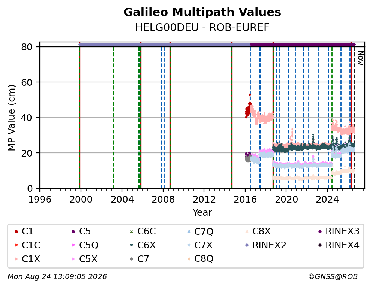The height and width of the screenshot is (288, 372).
Task: Select the RINEX4 legend entry
Action: point(339,245)
